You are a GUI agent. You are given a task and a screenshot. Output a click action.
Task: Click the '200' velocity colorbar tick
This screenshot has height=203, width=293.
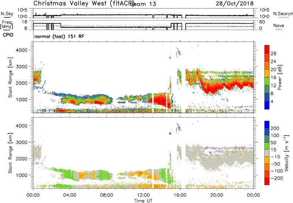pyautogui.click(x=275, y=128)
